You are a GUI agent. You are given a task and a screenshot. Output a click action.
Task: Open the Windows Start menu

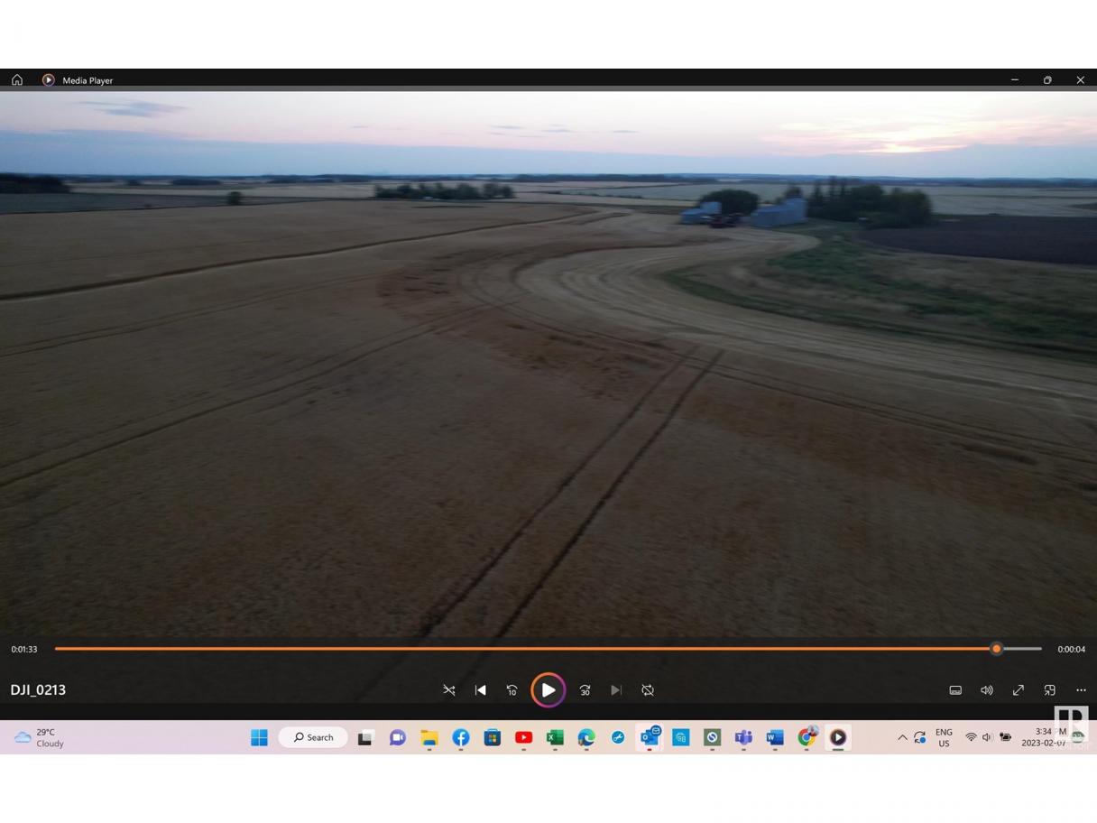(259, 738)
